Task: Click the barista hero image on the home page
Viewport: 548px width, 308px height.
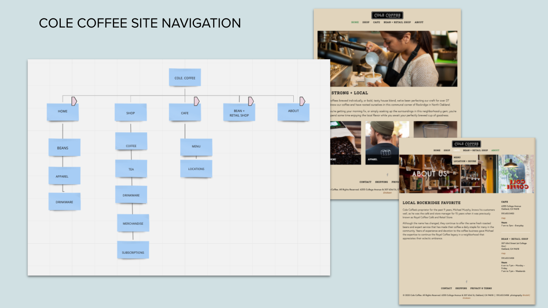Action: pos(387,59)
